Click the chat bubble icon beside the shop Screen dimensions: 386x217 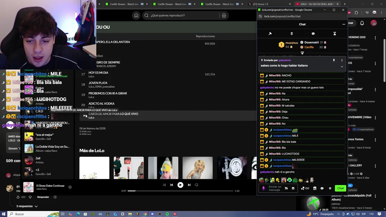pyautogui.click(x=322, y=188)
